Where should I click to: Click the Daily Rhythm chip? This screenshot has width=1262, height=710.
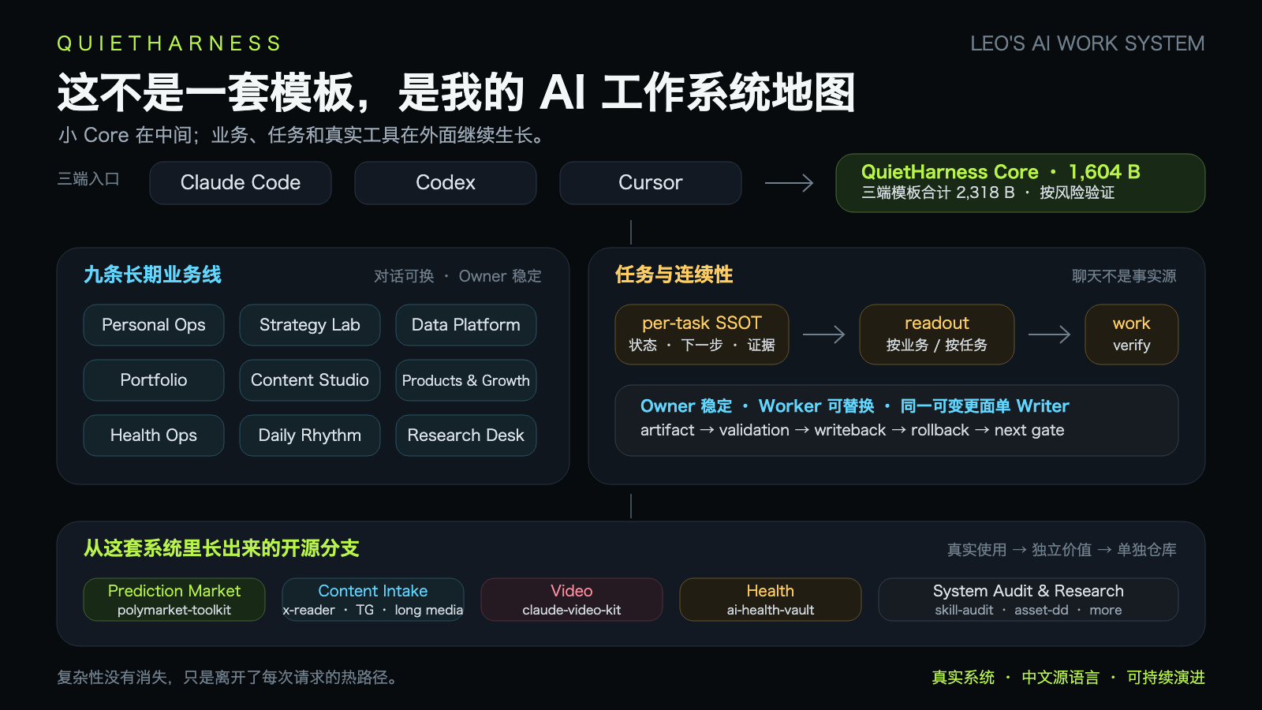[x=310, y=435]
